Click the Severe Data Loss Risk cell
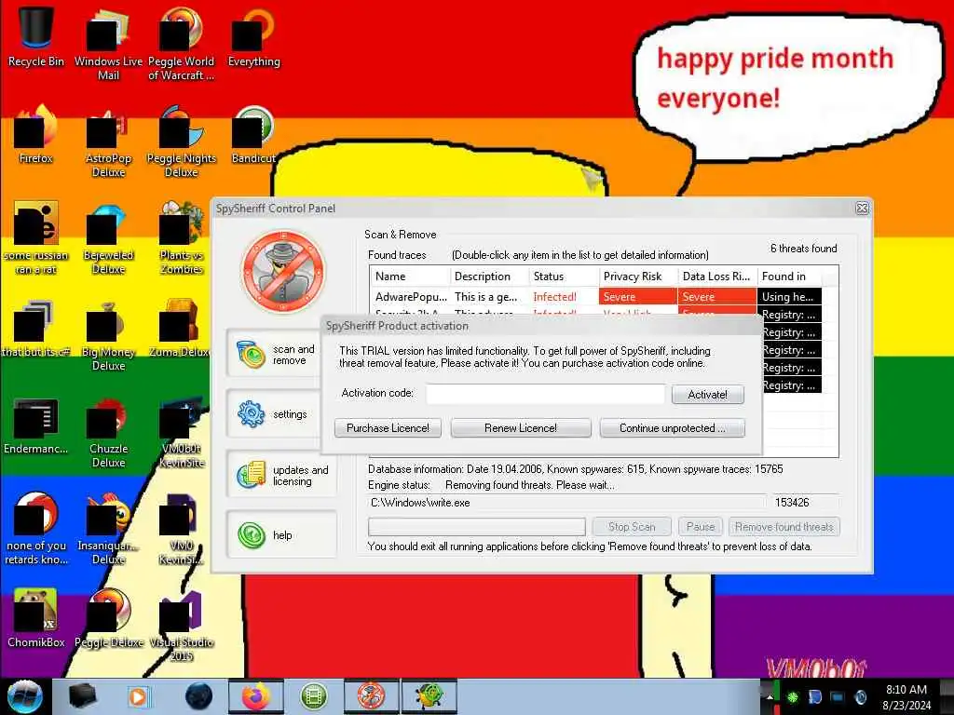This screenshot has height=715, width=954. 717,297
